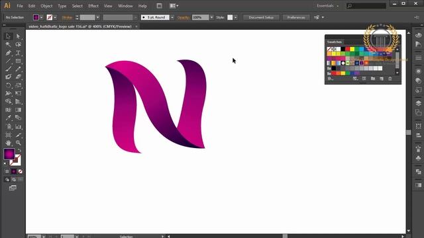The width and height of the screenshot is (424, 238).
Task: Pick the red swatch in top row
Action: coord(347,49)
